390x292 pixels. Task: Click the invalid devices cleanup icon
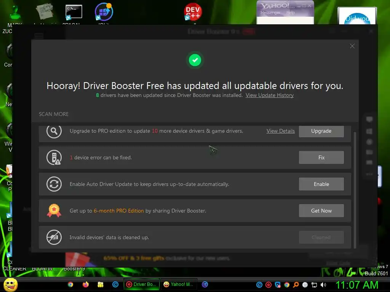click(x=54, y=237)
